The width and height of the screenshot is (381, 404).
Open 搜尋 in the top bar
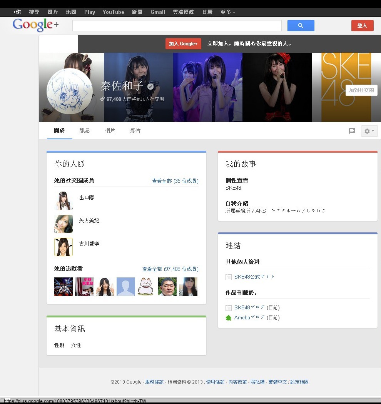click(34, 12)
